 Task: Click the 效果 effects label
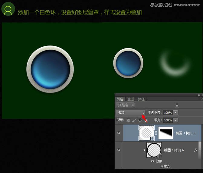coord(159,161)
